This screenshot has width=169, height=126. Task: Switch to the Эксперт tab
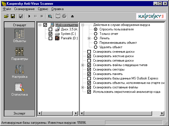tap(19, 113)
